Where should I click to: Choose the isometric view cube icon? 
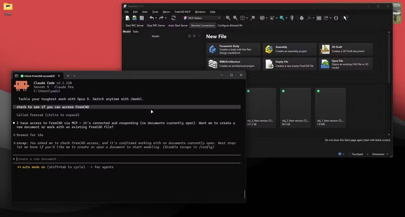(242, 18)
